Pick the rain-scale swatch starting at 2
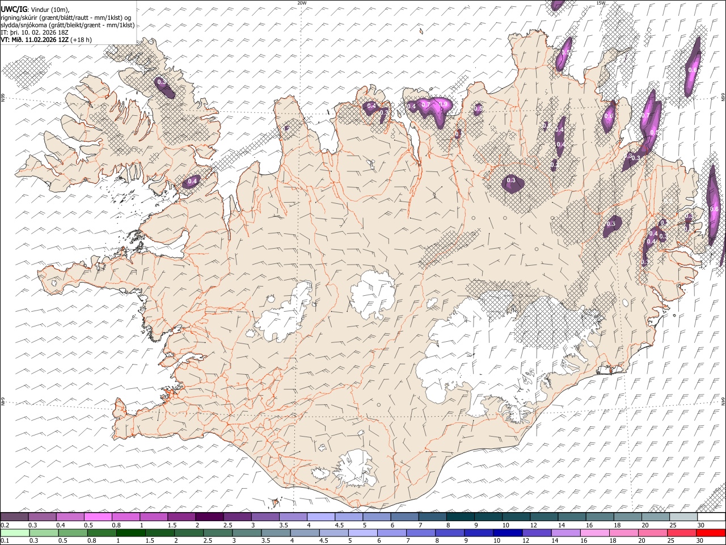 tap(189, 533)
